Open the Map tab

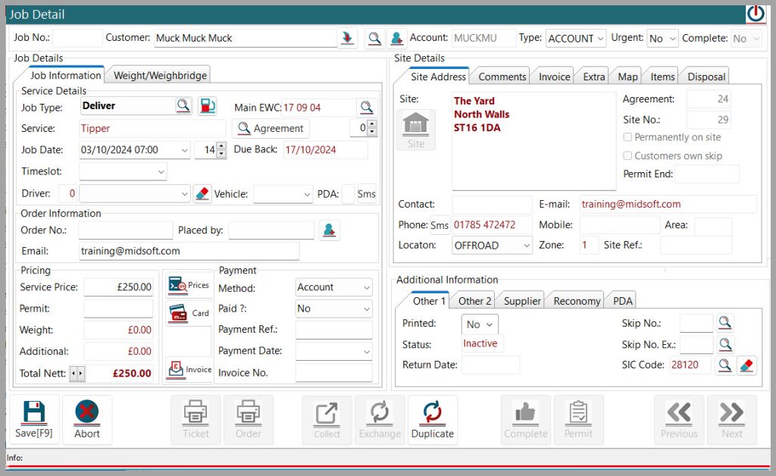click(x=627, y=77)
